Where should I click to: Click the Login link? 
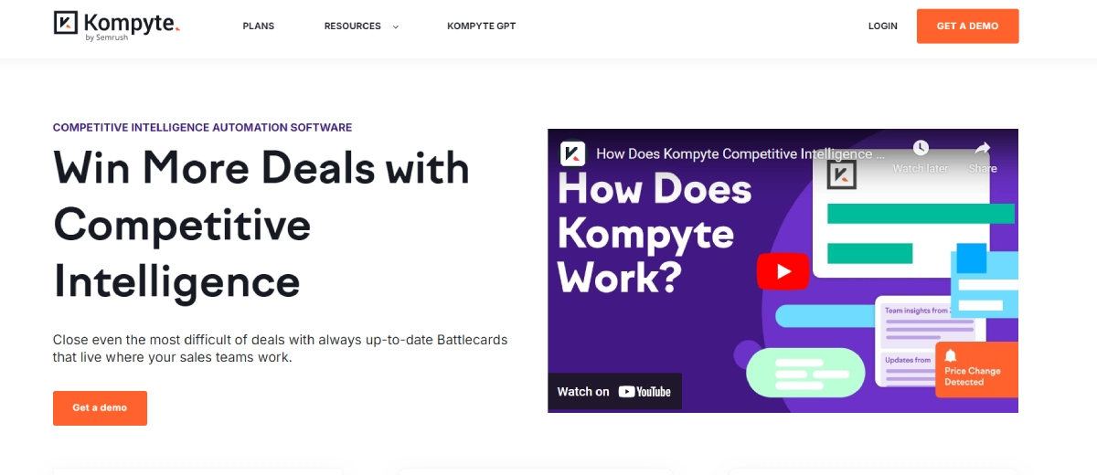point(882,26)
